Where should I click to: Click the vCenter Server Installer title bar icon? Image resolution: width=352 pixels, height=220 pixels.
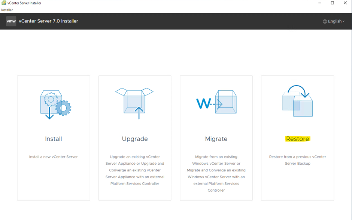[x=4, y=3]
